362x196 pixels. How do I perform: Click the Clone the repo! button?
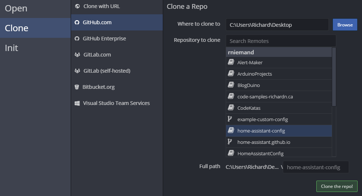[337, 186]
